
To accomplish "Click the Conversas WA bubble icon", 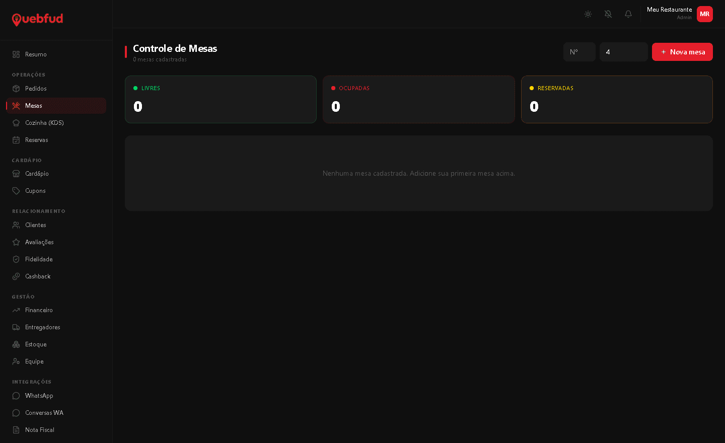I will pos(16,413).
